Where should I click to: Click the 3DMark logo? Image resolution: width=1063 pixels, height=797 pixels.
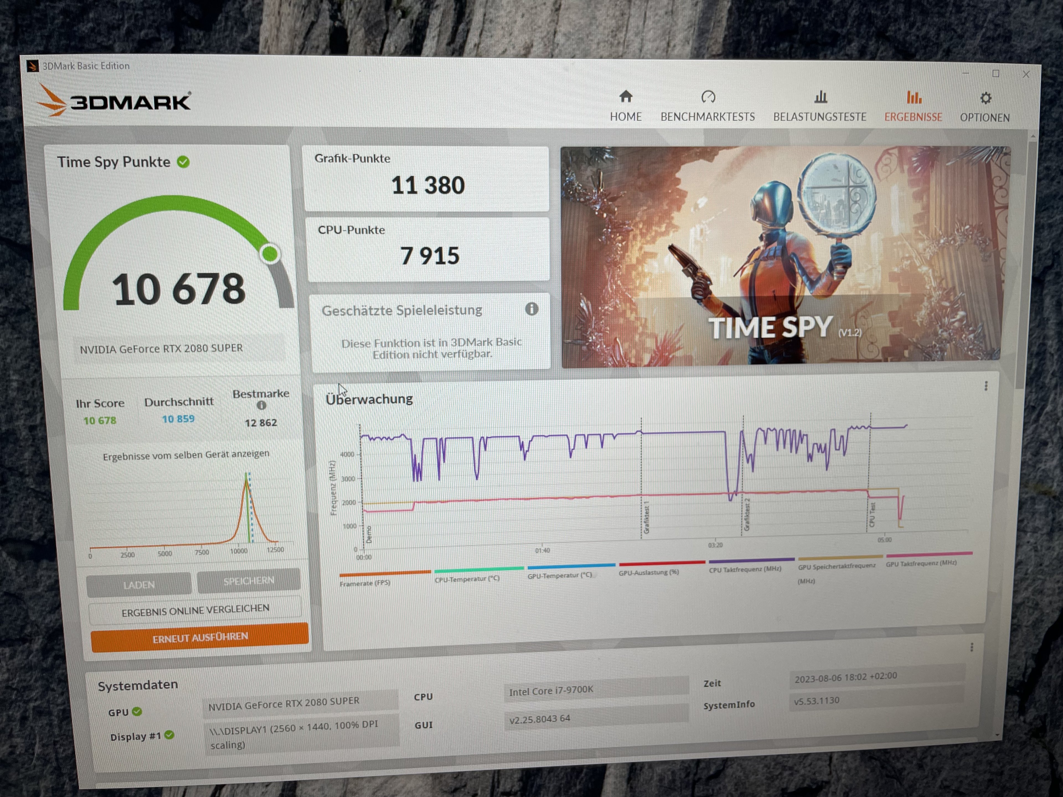pyautogui.click(x=114, y=101)
